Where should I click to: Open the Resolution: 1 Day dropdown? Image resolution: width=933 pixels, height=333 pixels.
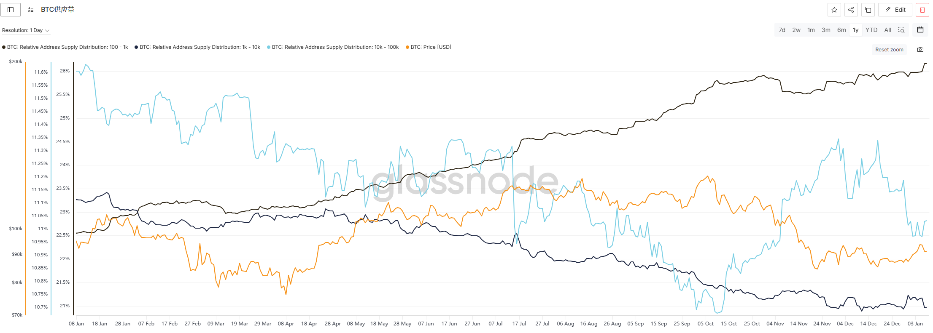pyautogui.click(x=26, y=30)
